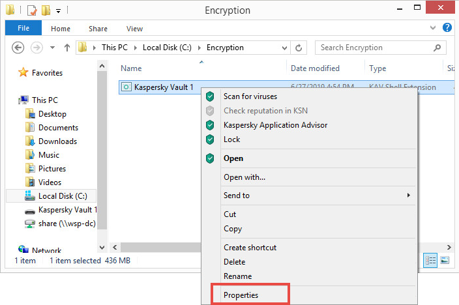Screen dimensions: 459x305
Task: Choose Scan for viruses from context menu
Action: pyautogui.click(x=309, y=96)
